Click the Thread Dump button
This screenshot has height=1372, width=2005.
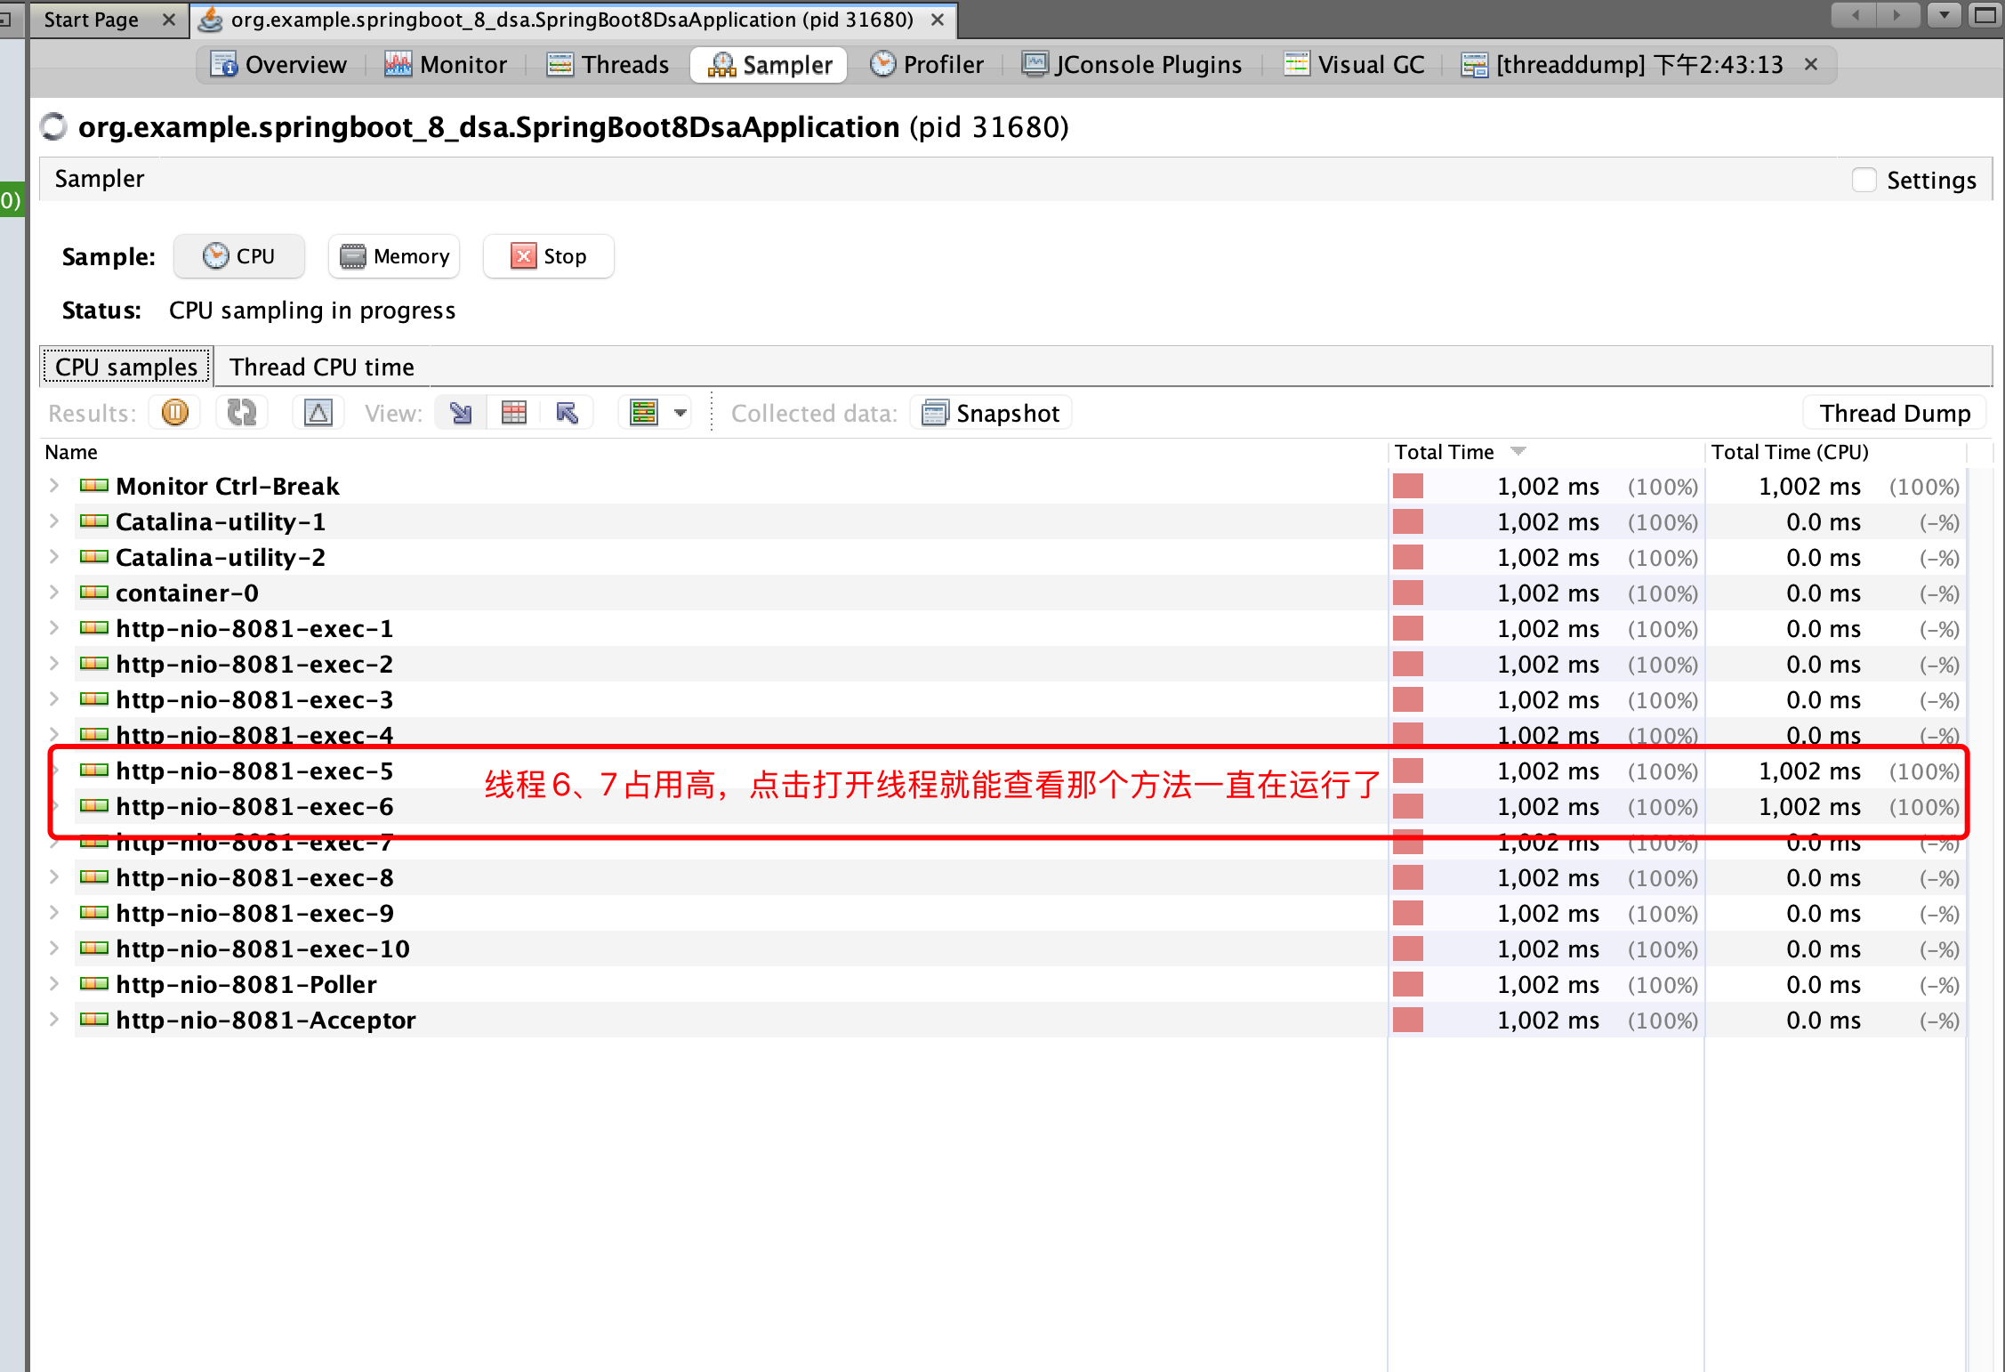point(1895,413)
